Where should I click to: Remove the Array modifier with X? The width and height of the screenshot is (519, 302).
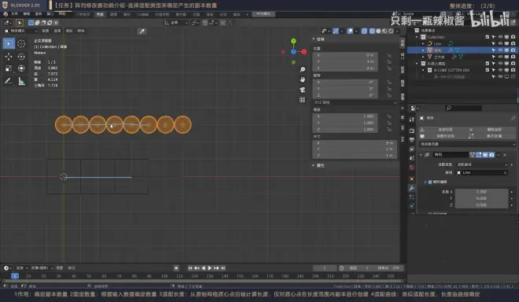click(x=505, y=155)
